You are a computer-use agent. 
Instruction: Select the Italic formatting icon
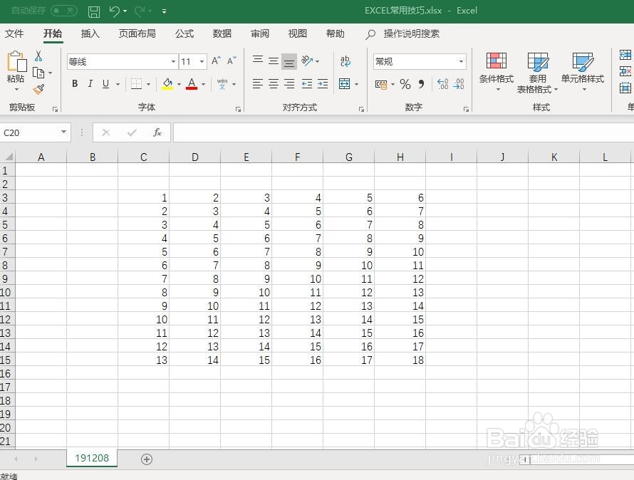(90, 83)
